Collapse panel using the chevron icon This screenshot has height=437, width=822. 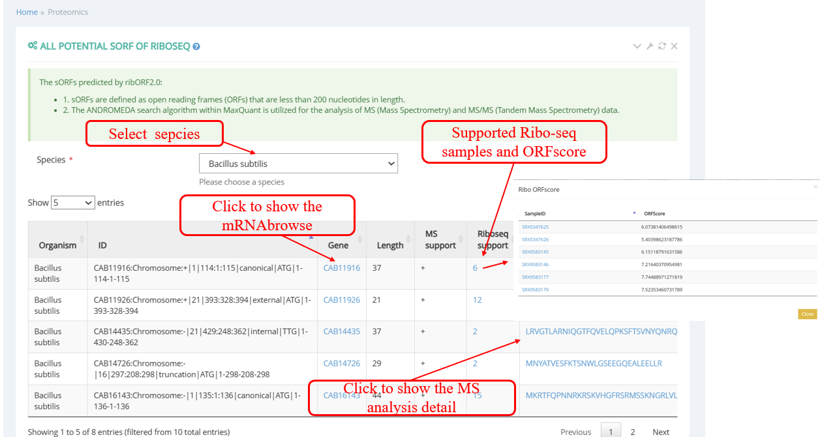click(637, 46)
